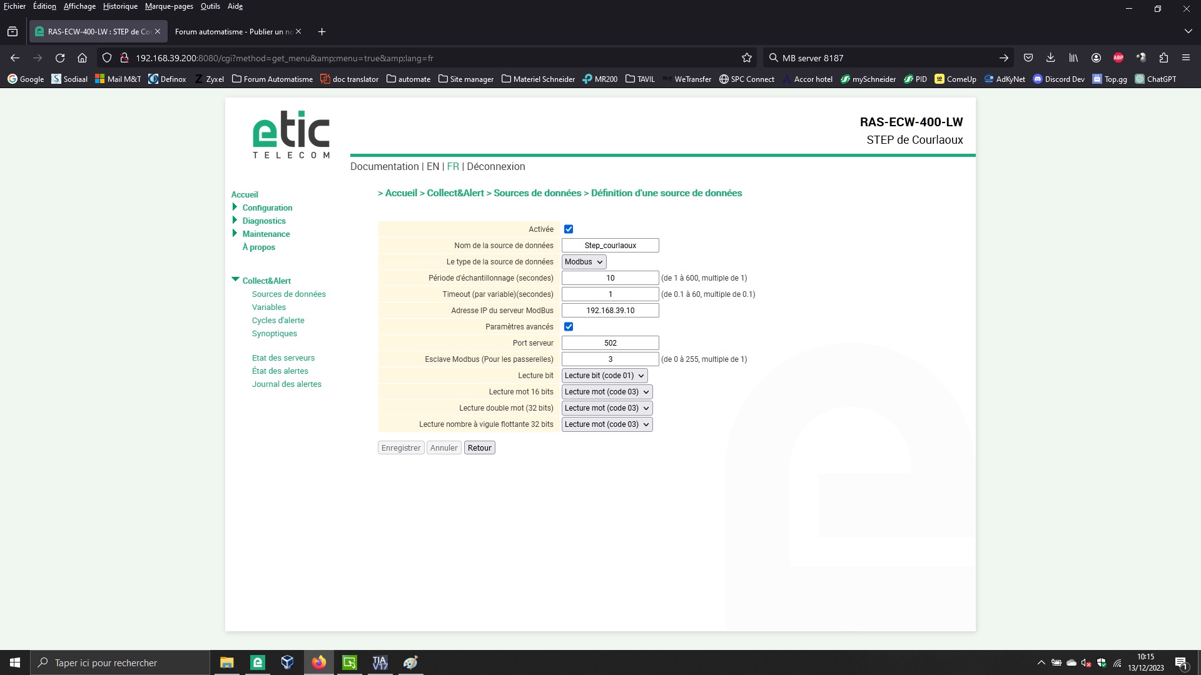Click the Retour button
Screen dimensions: 1201x675
(479, 448)
